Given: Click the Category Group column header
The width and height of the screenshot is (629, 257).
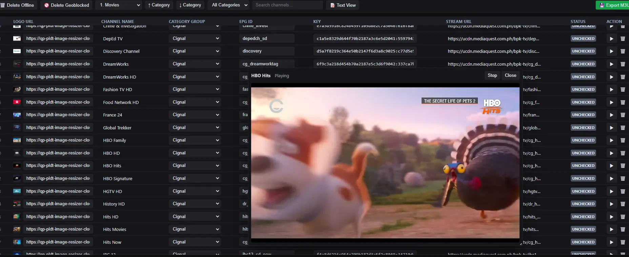Looking at the screenshot, I should (x=187, y=21).
